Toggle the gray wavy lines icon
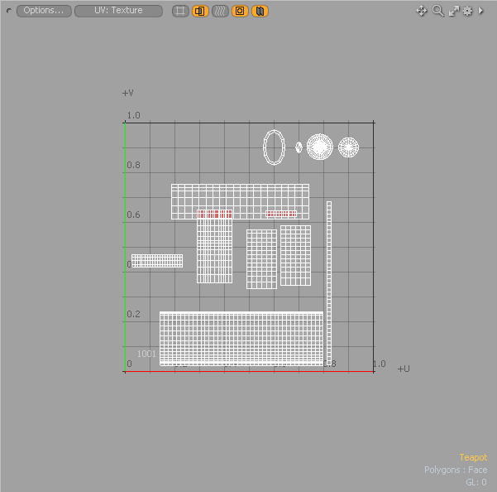 click(220, 11)
